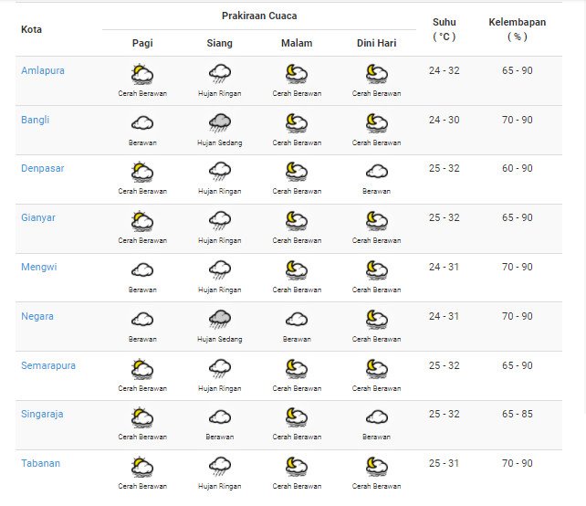Click Gianyar Pagi partly cloudy sun icon
The height and width of the screenshot is (506, 586).
pos(142,221)
